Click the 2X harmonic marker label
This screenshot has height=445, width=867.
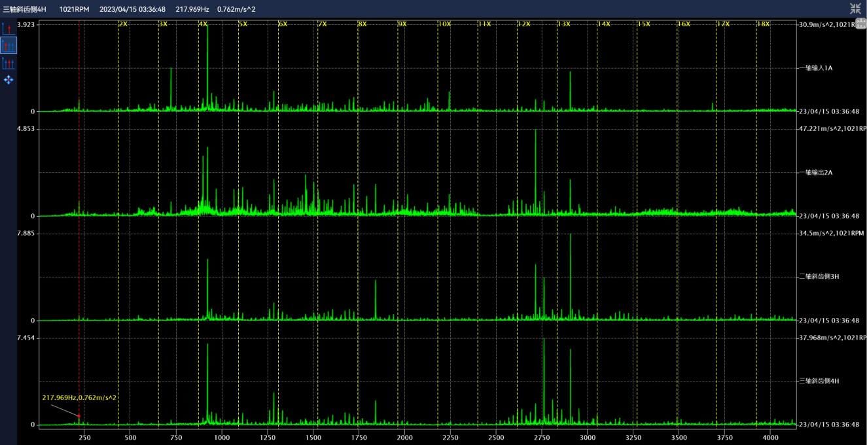[x=123, y=24]
